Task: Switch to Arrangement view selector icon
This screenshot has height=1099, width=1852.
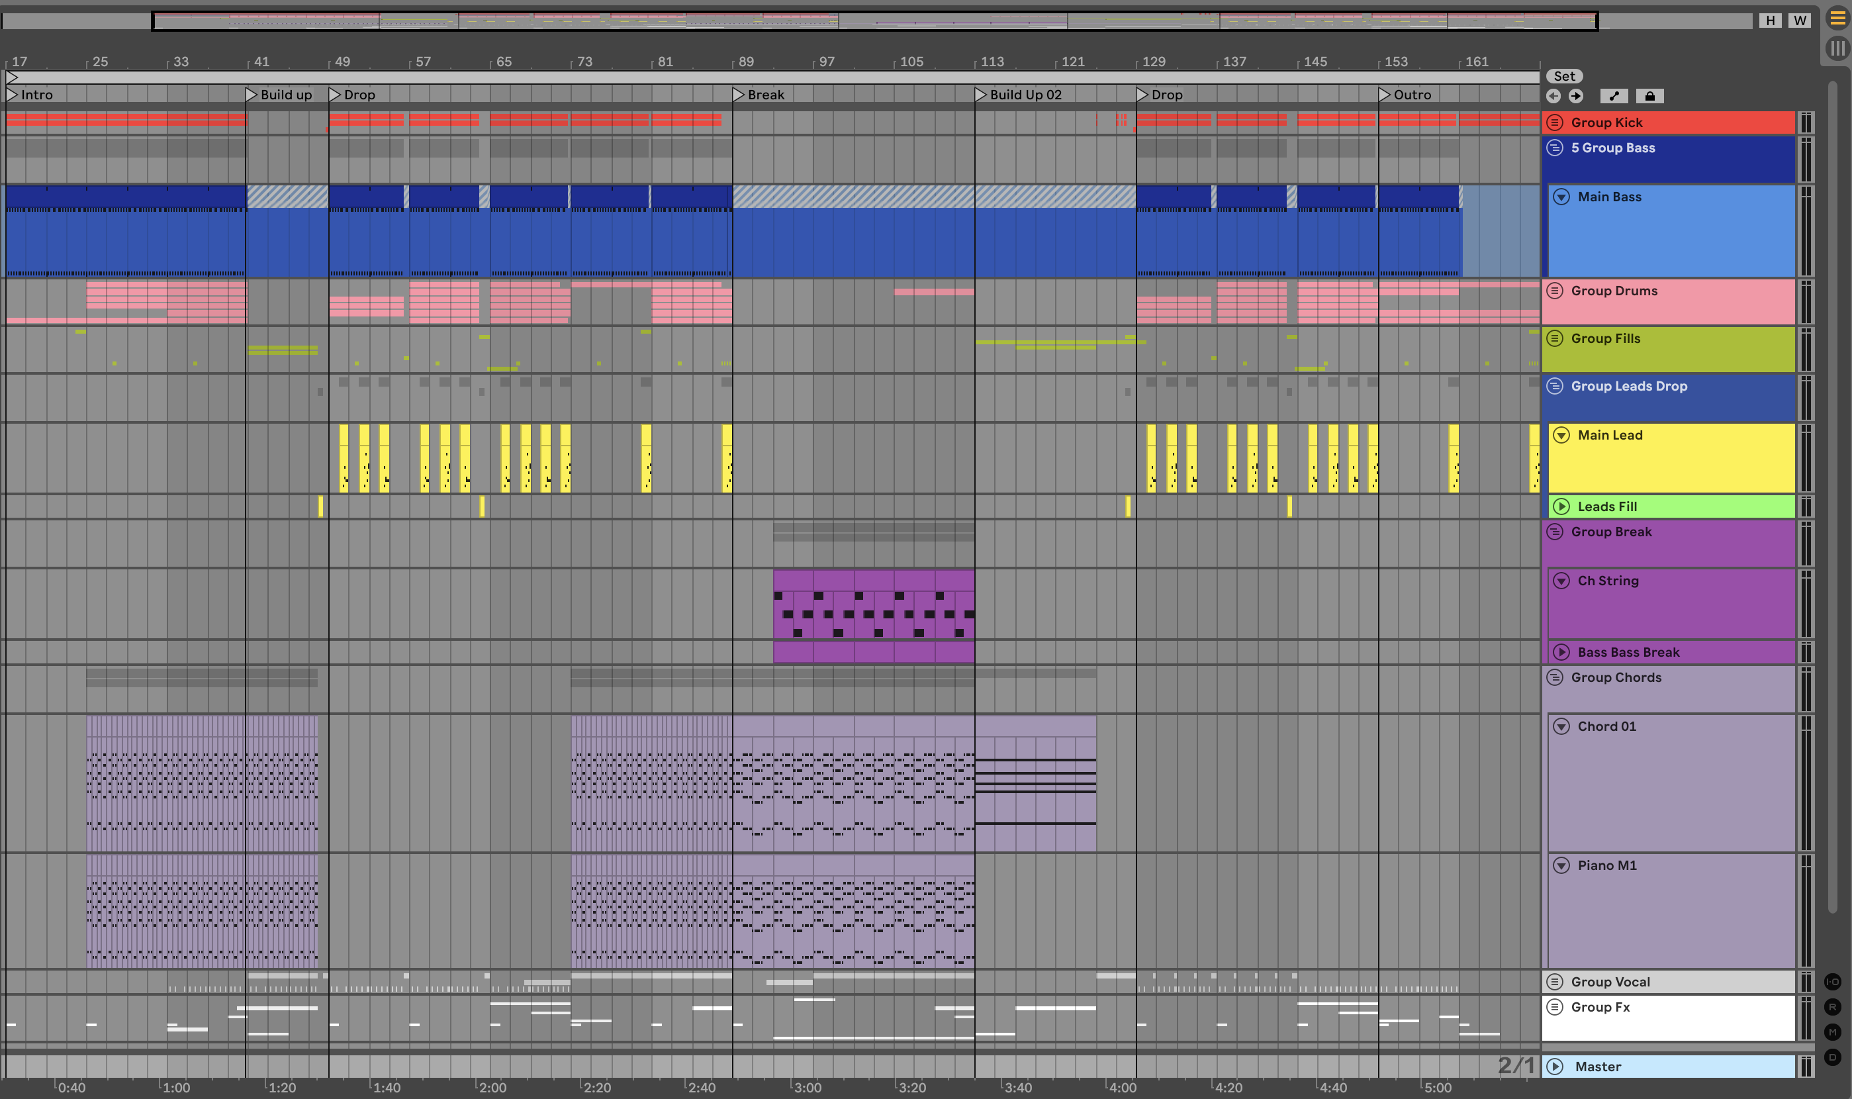Action: tap(1838, 18)
